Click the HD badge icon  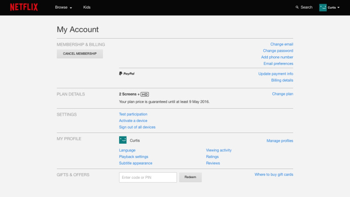(145, 94)
